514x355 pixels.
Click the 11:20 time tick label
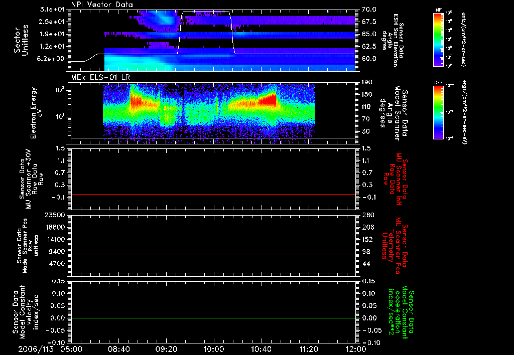[x=308, y=349]
